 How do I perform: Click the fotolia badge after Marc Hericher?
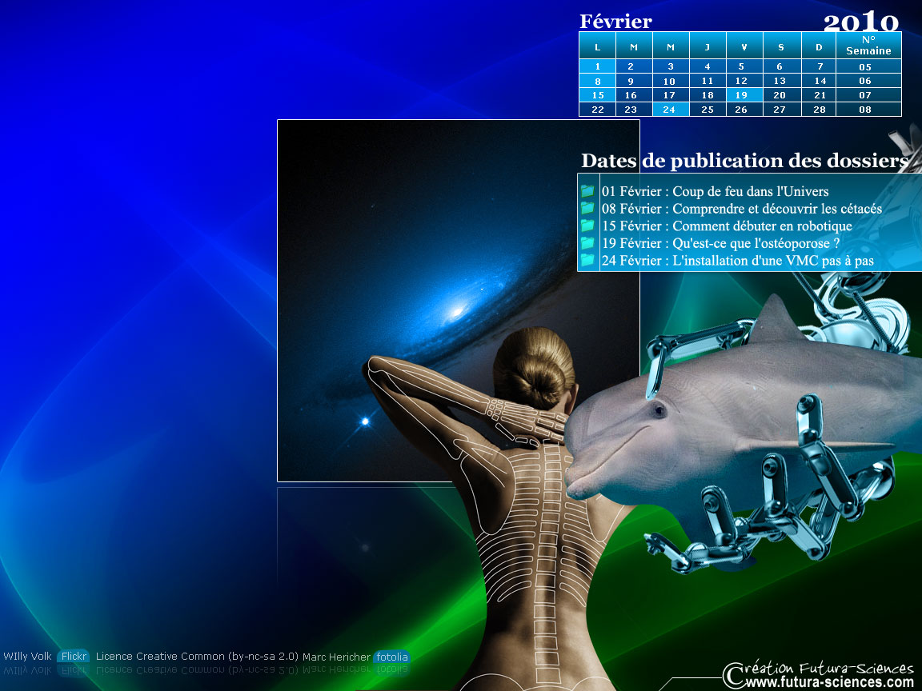(x=392, y=657)
